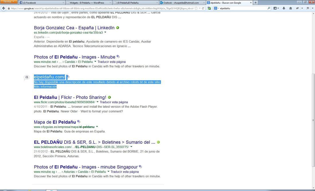Open the arrow menu next to LinkedIn URL

pos(105,32)
